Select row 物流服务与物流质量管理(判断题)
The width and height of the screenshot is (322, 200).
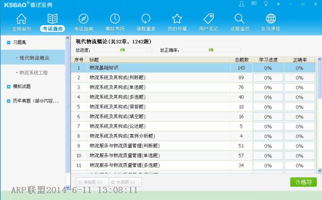click(193, 146)
